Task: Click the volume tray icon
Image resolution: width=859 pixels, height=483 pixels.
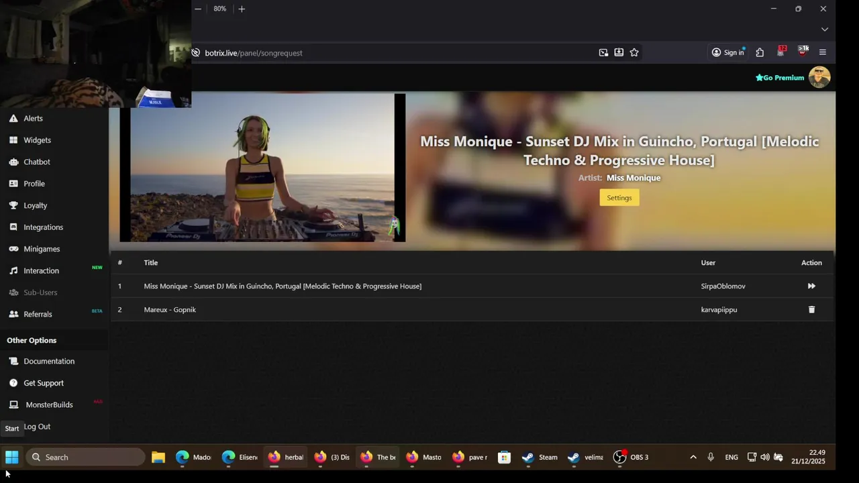Action: (x=765, y=458)
